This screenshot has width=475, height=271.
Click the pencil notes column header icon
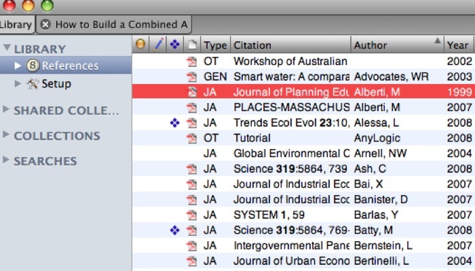click(x=158, y=45)
